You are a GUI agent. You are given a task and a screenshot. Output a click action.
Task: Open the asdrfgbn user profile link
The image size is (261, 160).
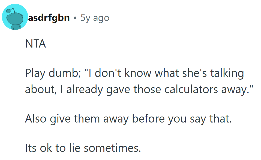point(49,18)
